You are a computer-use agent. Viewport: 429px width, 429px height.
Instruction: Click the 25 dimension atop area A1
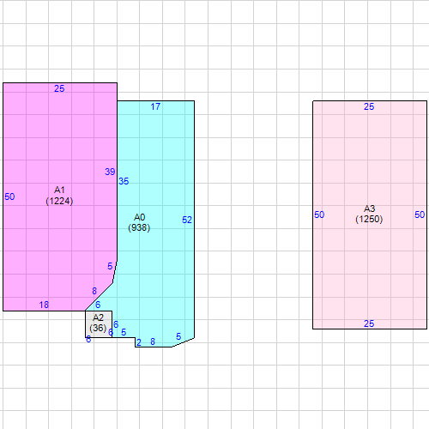(x=59, y=88)
